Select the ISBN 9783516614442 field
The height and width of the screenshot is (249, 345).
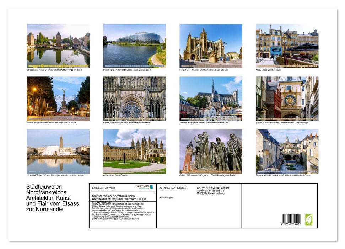coord(174,188)
